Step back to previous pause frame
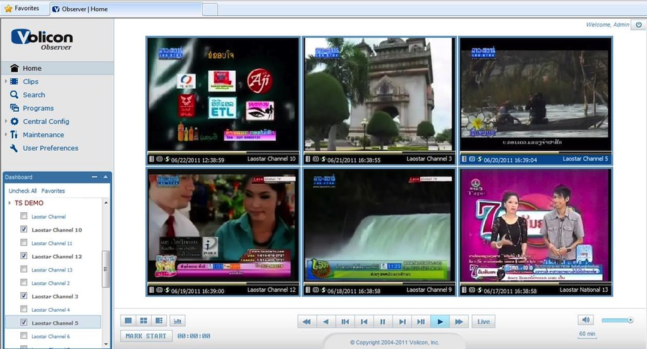The width and height of the screenshot is (647, 349). point(345,322)
